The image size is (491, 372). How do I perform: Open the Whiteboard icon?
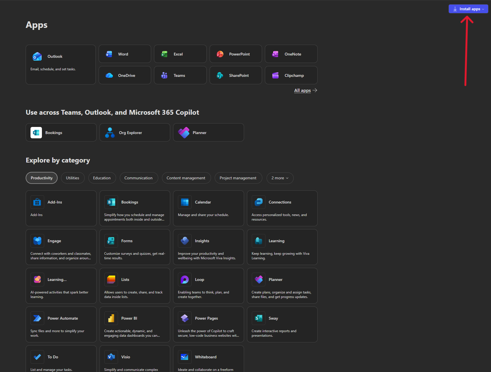185,357
